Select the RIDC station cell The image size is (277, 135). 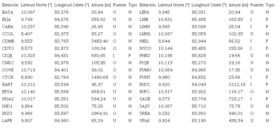pos(144,84)
